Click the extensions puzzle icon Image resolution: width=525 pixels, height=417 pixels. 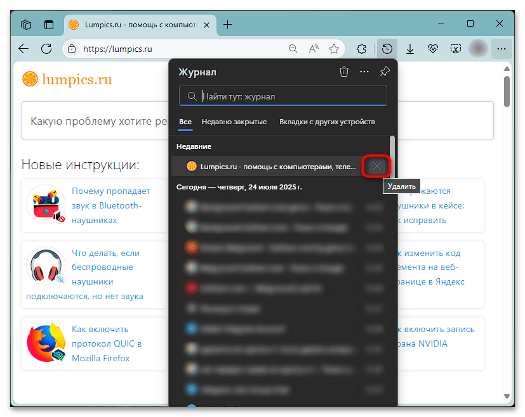(x=361, y=49)
